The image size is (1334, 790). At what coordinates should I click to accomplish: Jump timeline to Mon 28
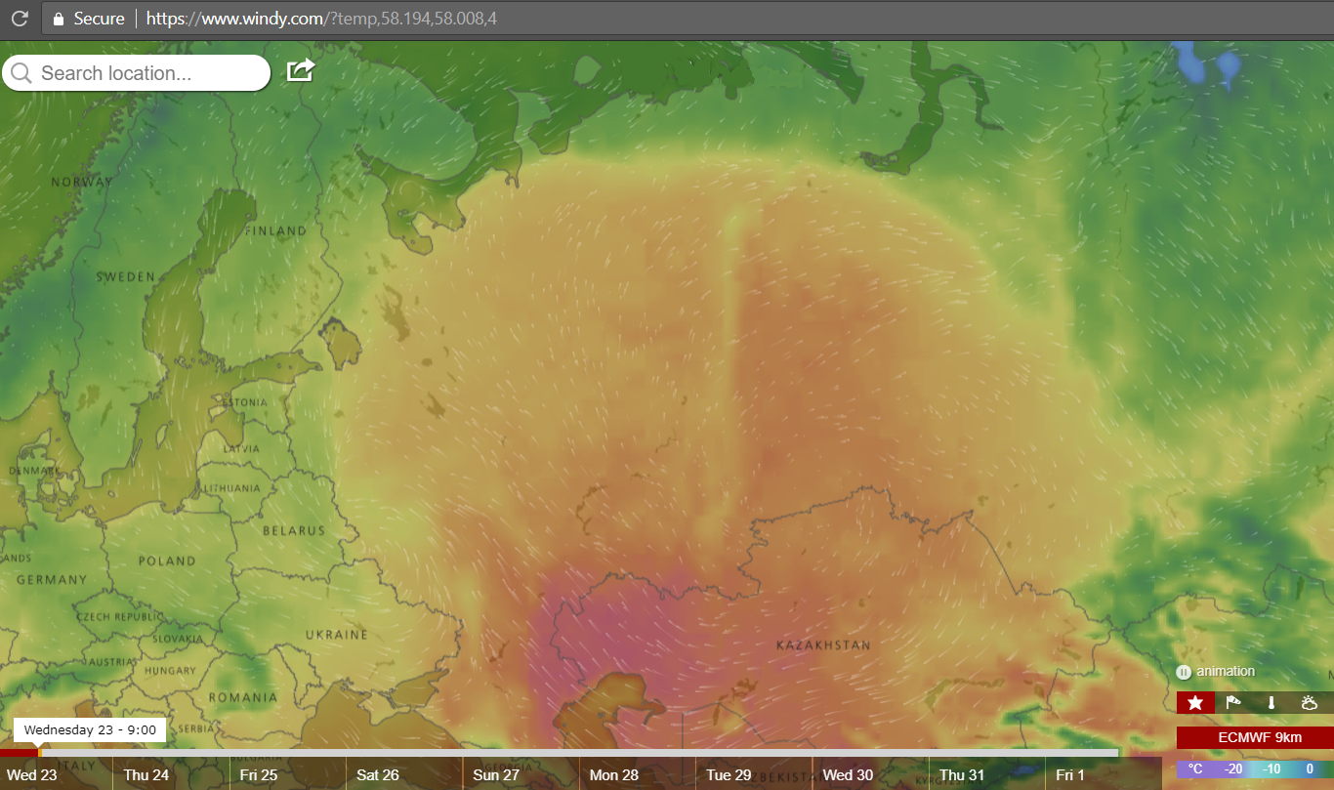pos(614,775)
